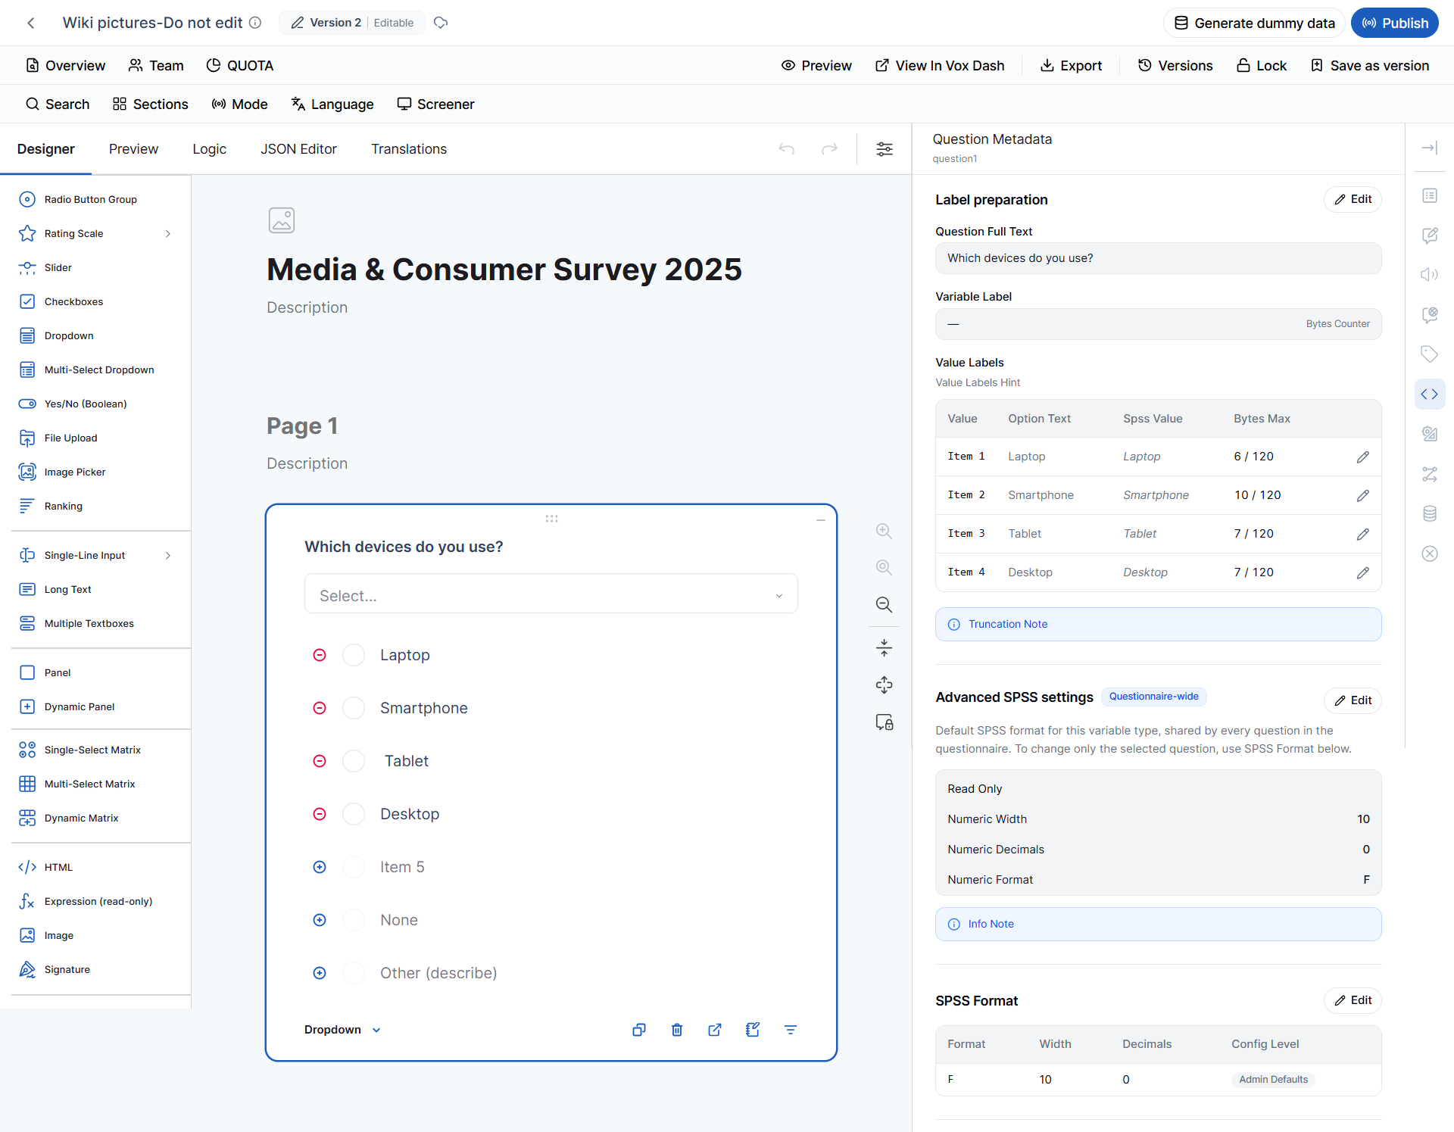Expand the Rating Scale submenu chevron
This screenshot has height=1132, width=1454.
pos(168,234)
